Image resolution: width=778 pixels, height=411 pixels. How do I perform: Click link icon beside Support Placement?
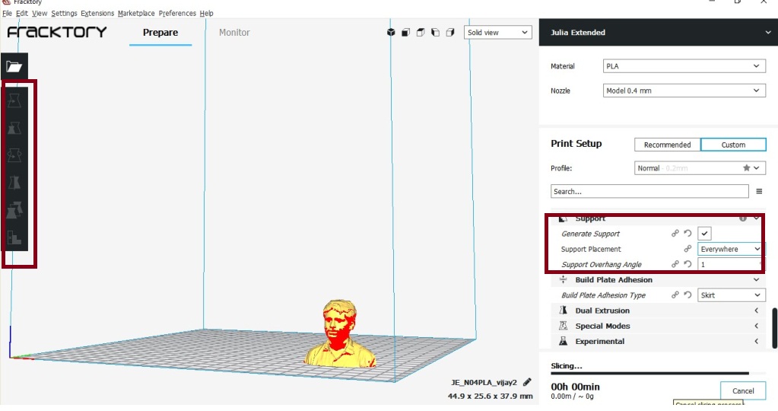(x=687, y=249)
